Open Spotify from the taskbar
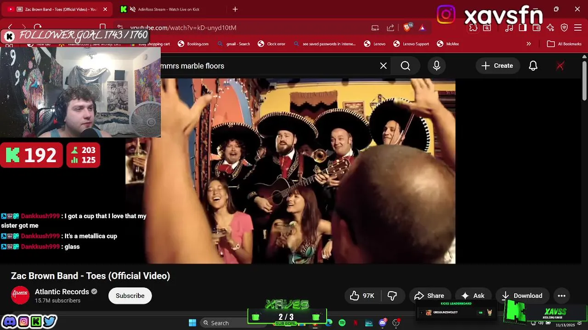The width and height of the screenshot is (588, 330). [x=342, y=323]
